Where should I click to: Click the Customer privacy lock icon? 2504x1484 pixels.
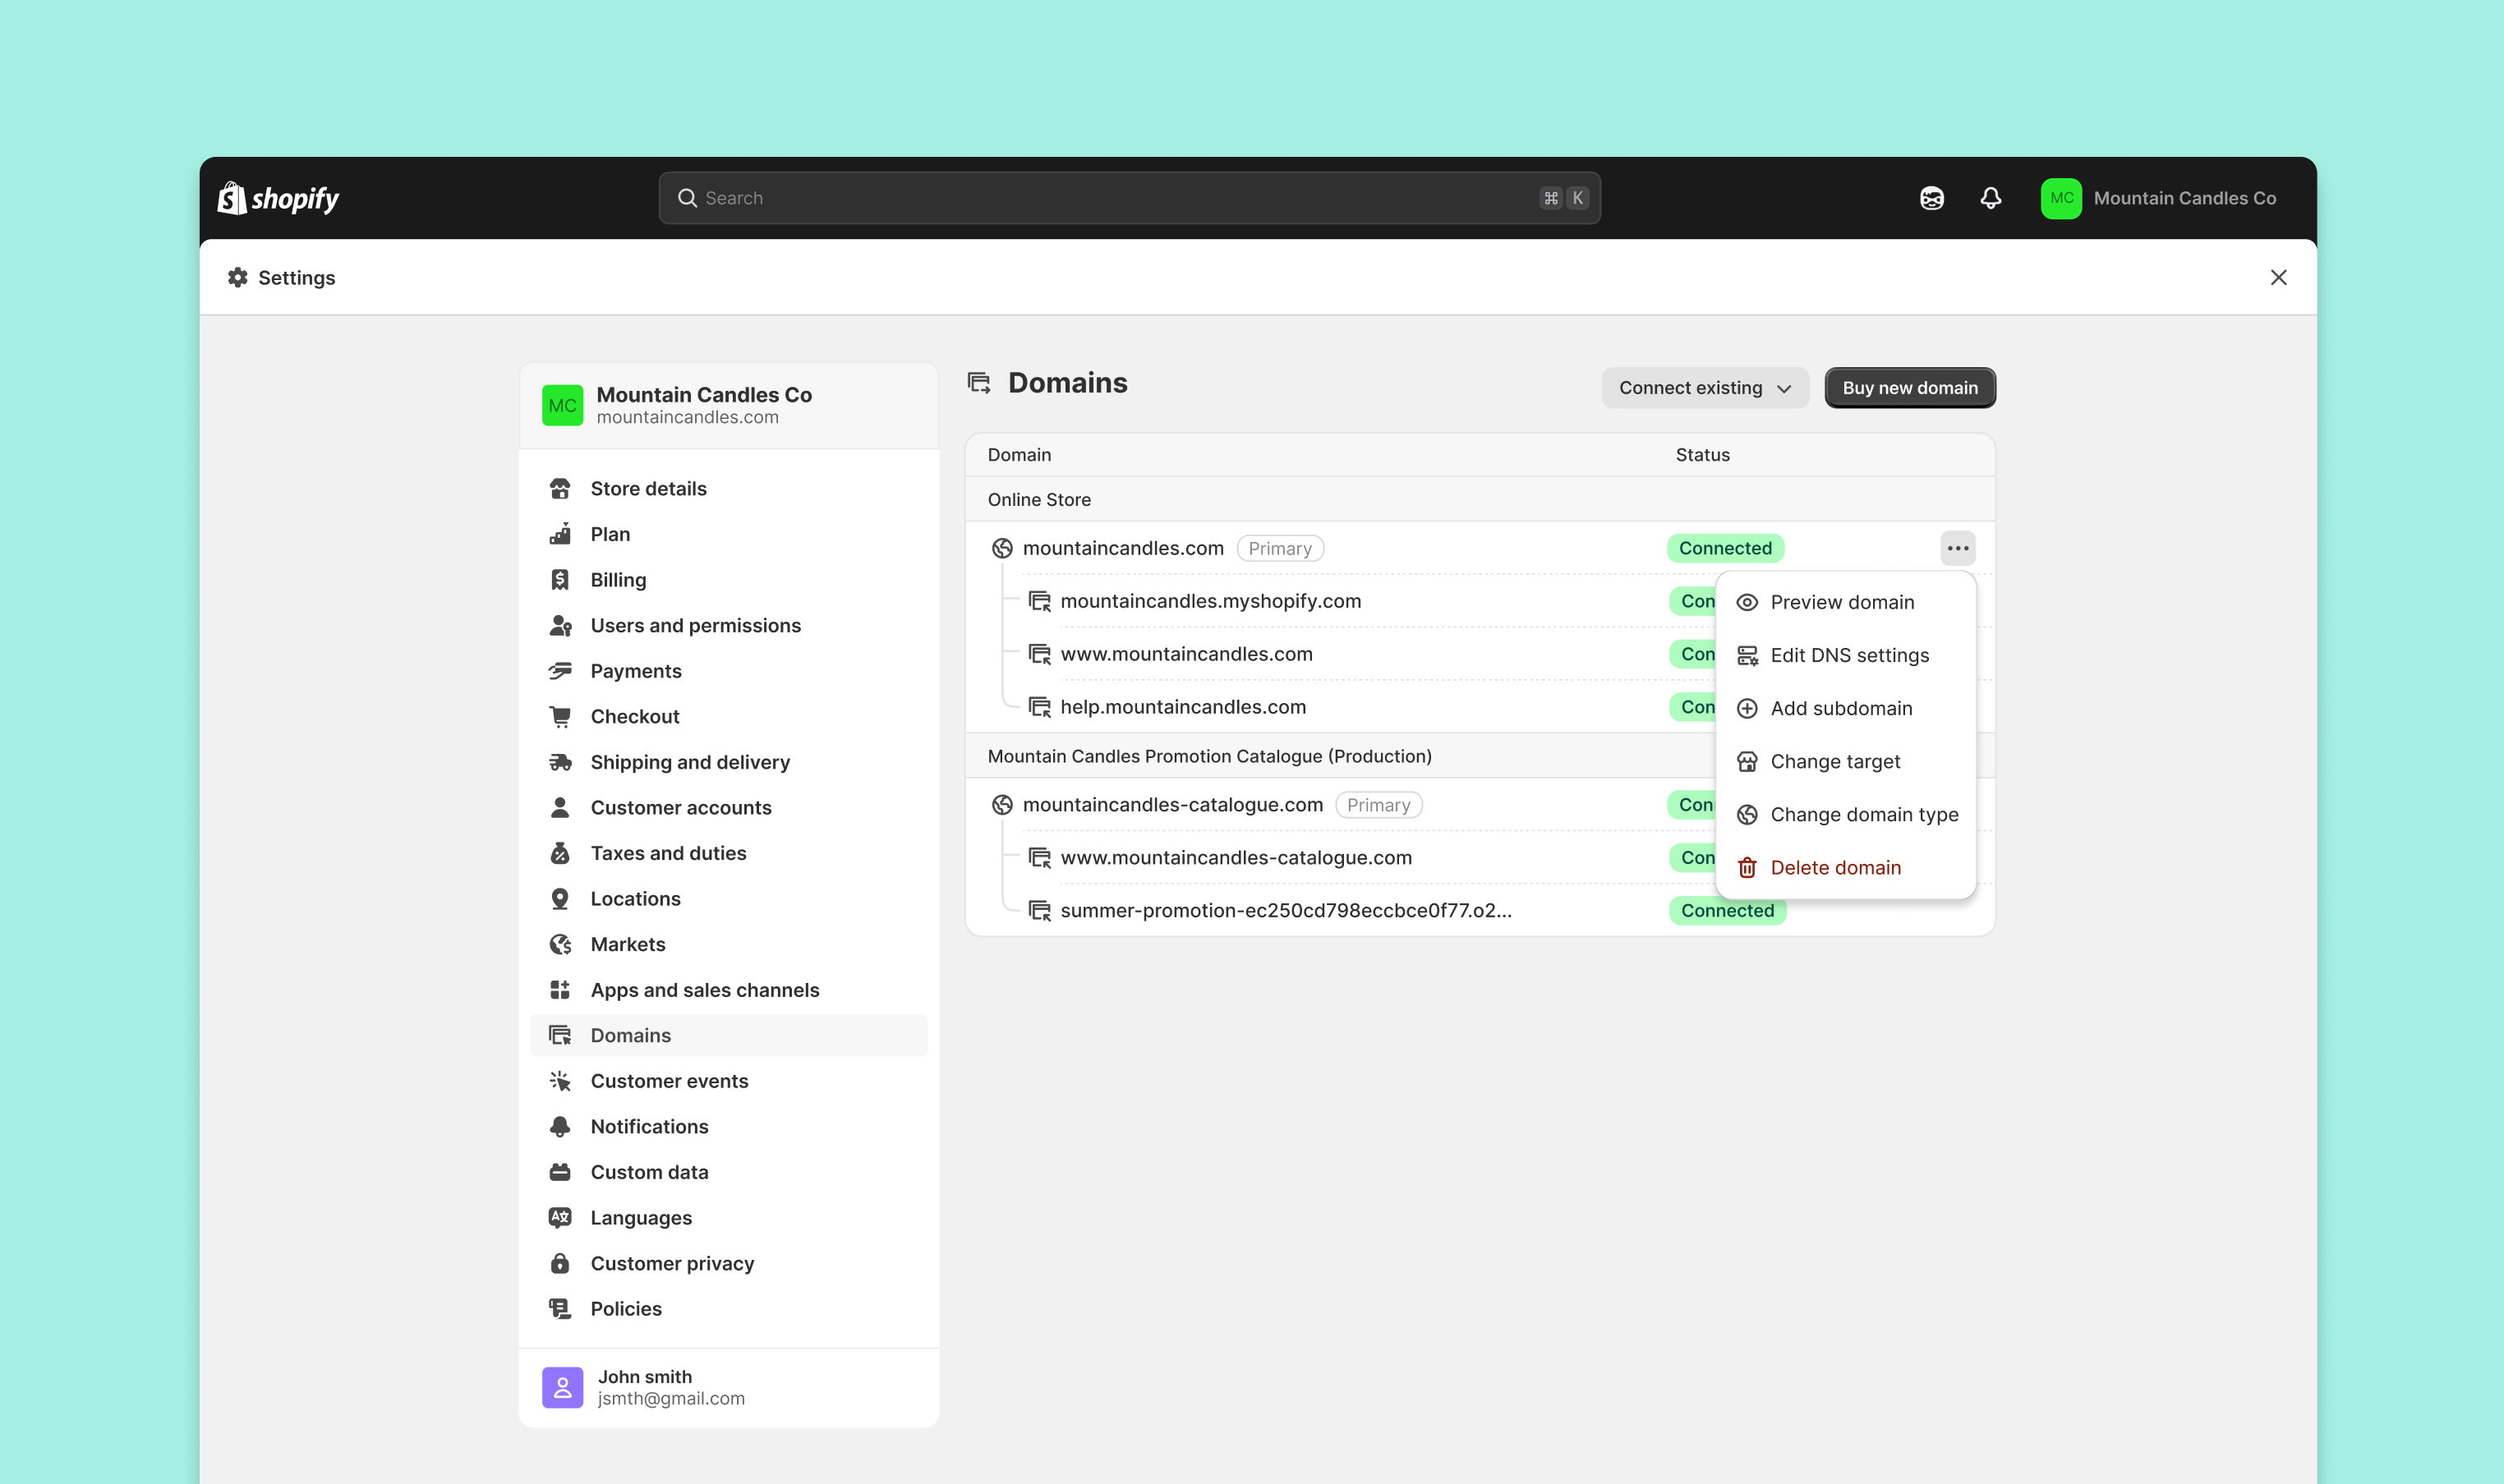coord(560,1263)
